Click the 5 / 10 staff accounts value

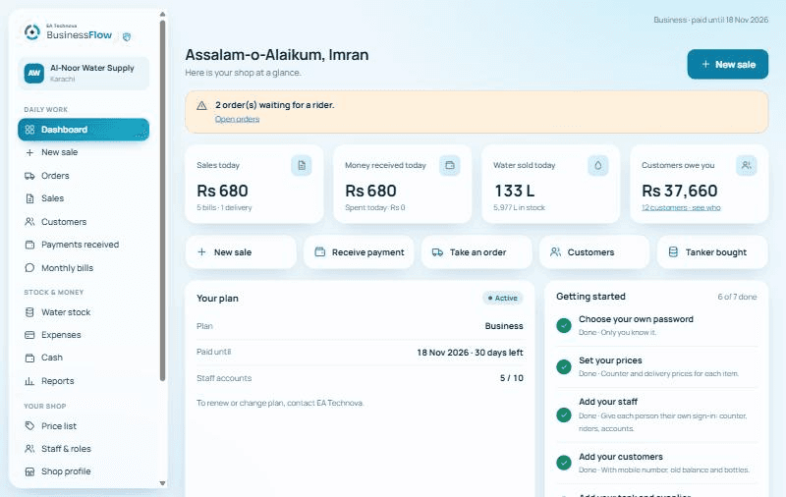(511, 378)
